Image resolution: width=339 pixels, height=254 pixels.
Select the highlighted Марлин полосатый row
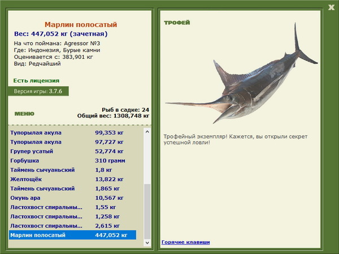point(72,235)
